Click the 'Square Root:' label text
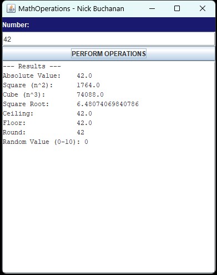The image size is (217, 275). 26,104
